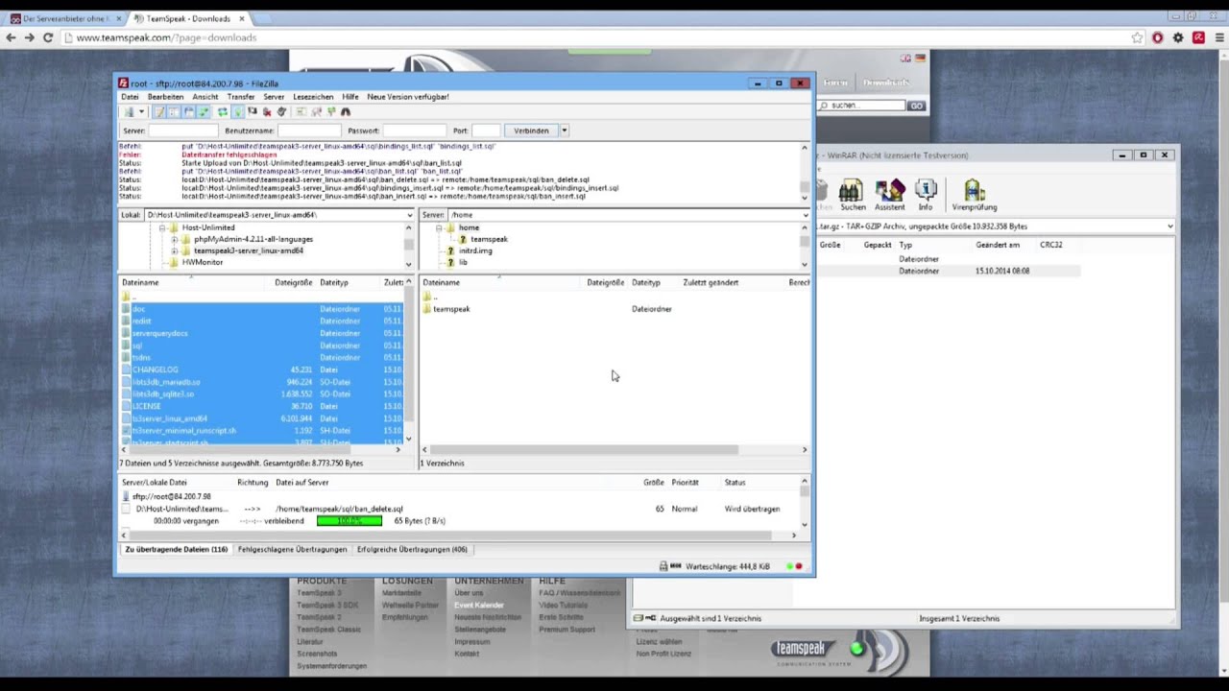1229x691 pixels.
Task: Click the WinRAR Suchen icon
Action: tap(853, 195)
